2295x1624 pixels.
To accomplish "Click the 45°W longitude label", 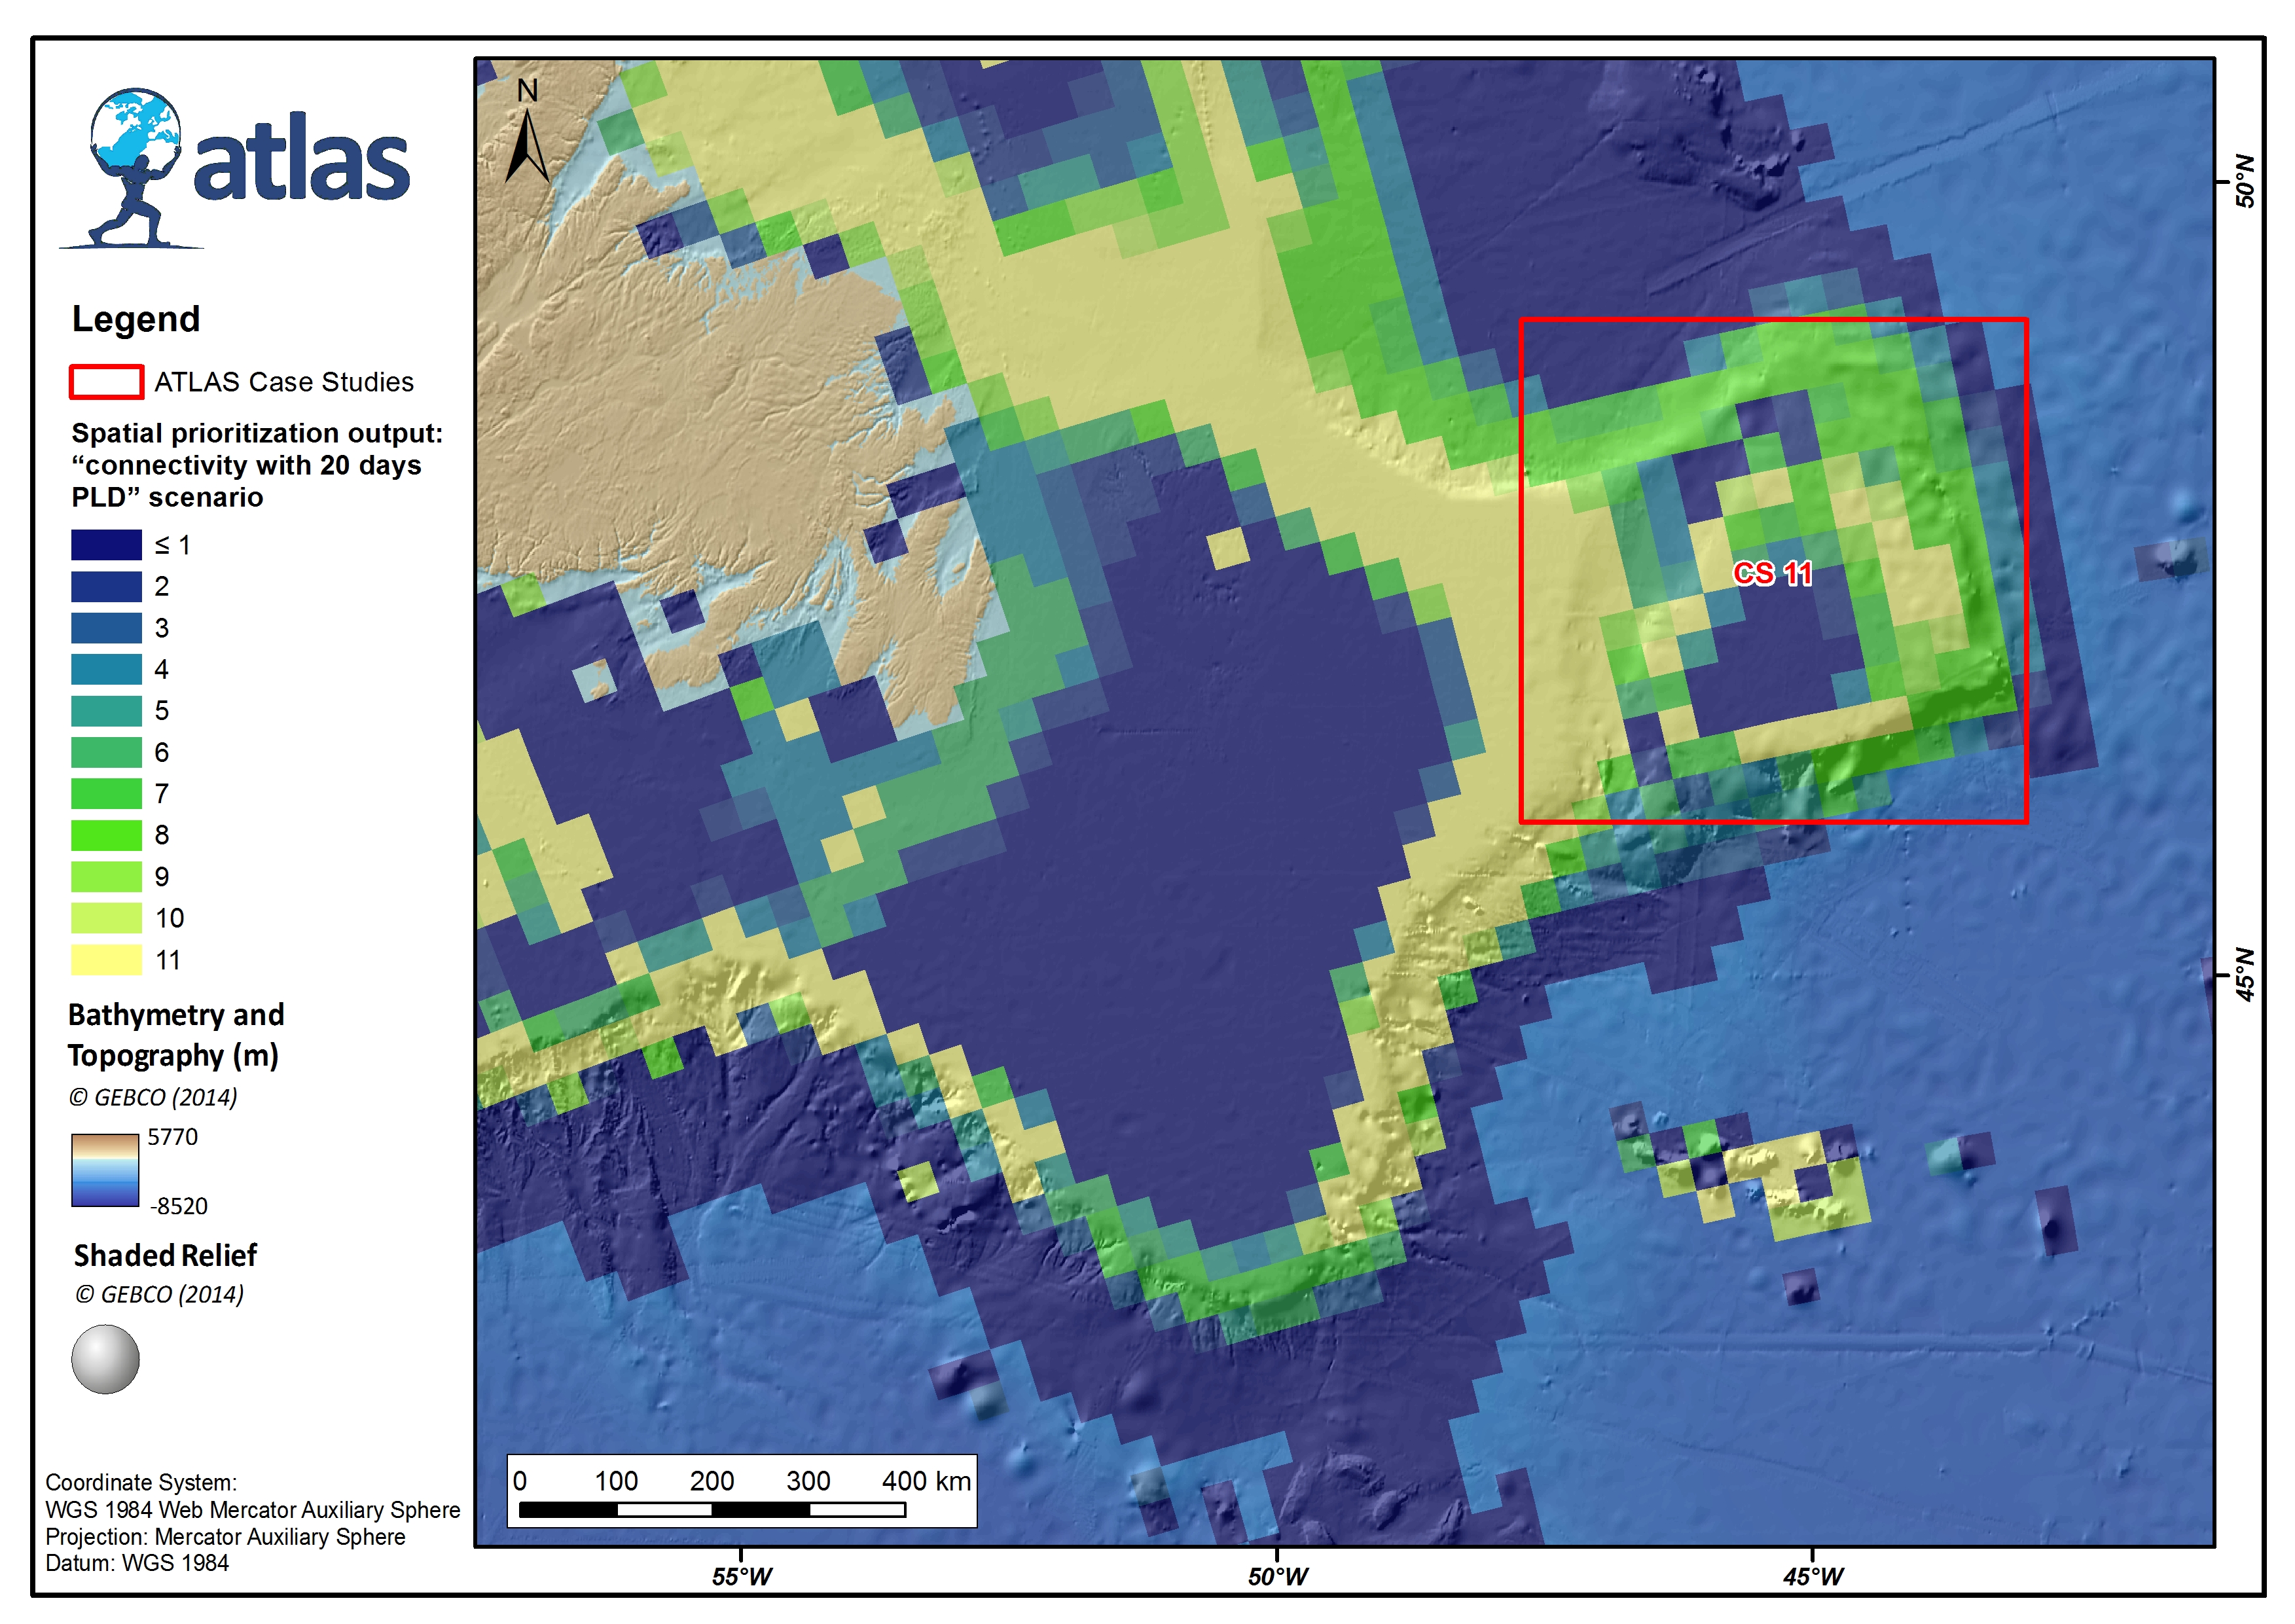I will tap(1813, 1577).
